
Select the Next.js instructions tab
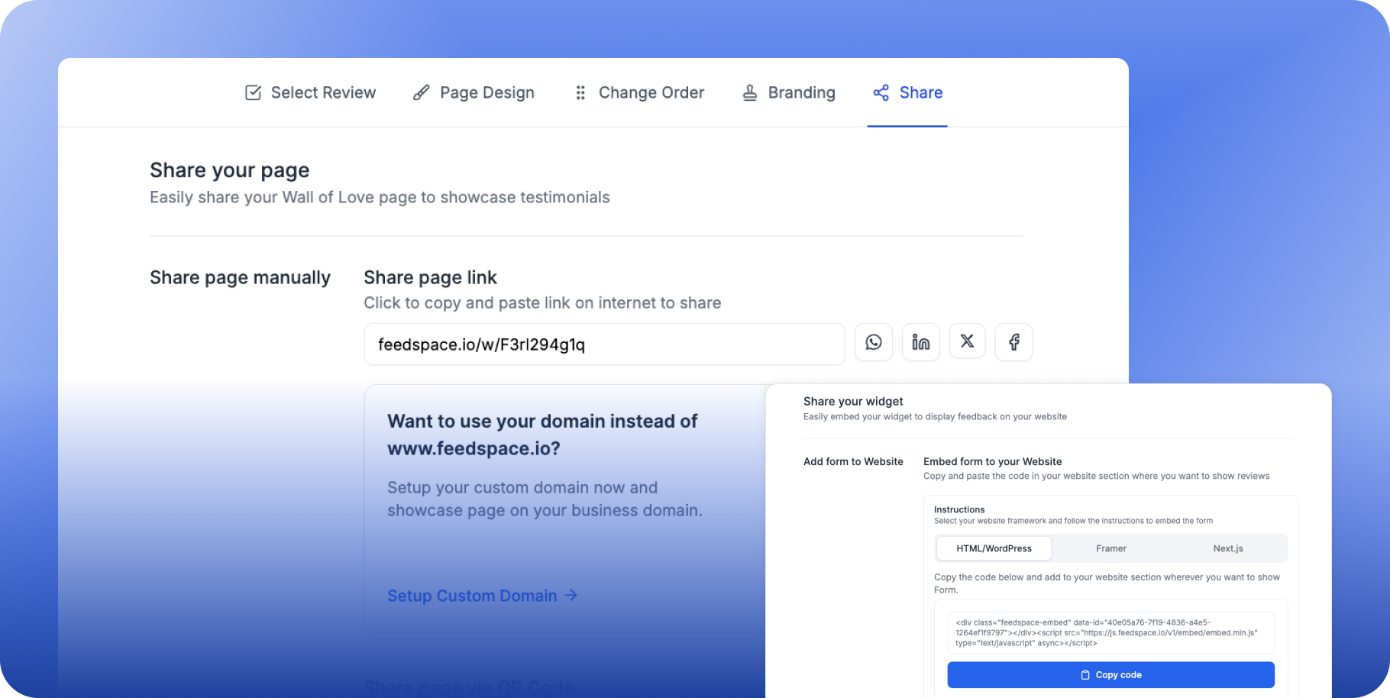coord(1228,548)
